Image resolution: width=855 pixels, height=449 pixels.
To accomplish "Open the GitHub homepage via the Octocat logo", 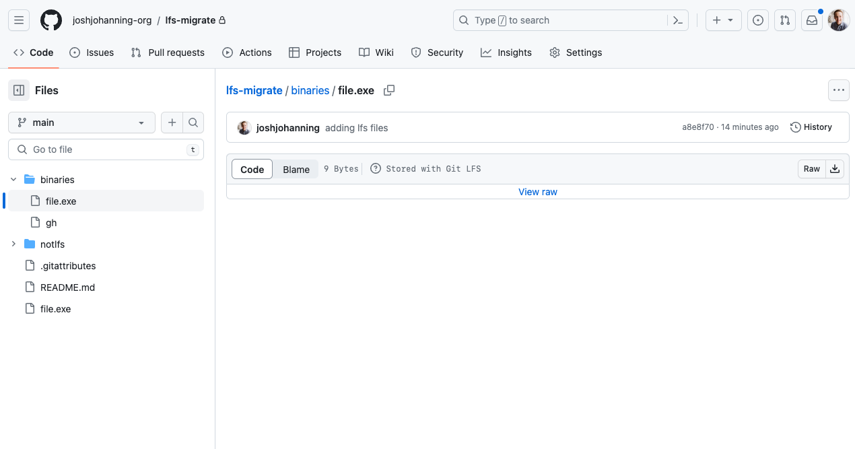I will (x=51, y=20).
